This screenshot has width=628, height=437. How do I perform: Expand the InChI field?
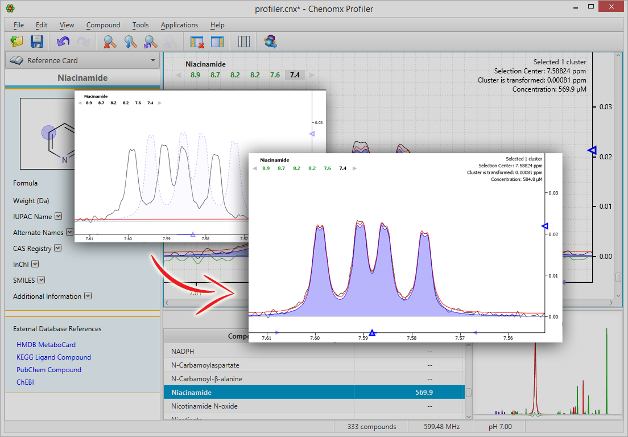point(35,263)
